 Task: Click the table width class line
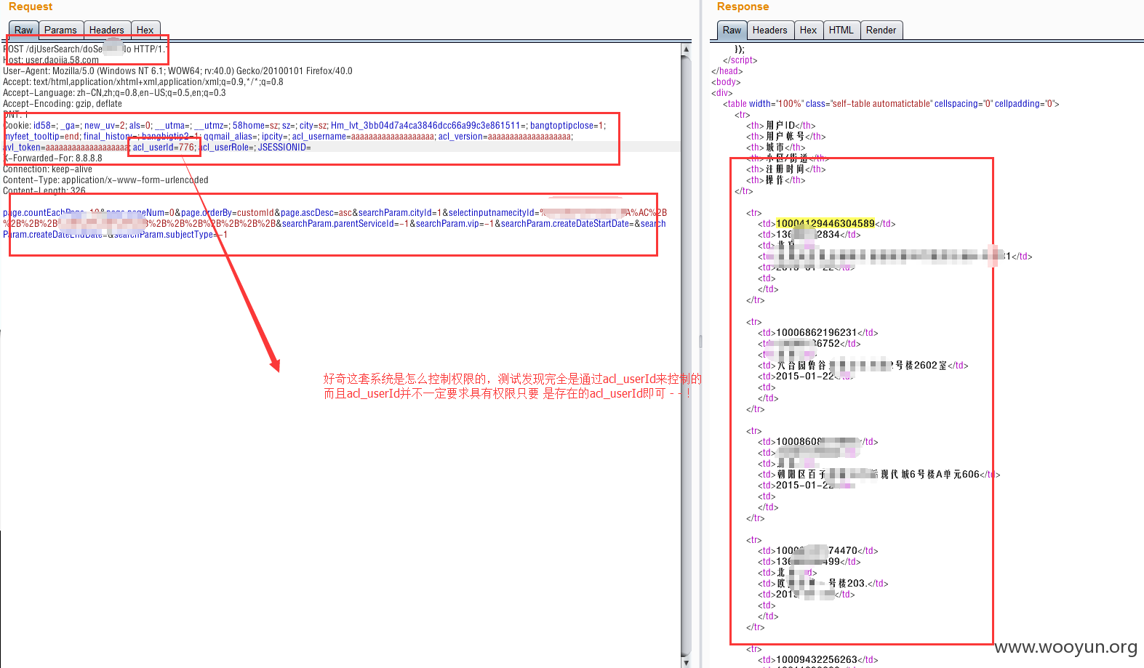tap(891, 104)
